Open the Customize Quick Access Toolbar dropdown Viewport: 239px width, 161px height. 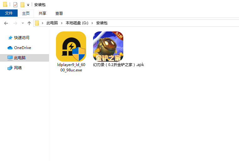[28, 5]
